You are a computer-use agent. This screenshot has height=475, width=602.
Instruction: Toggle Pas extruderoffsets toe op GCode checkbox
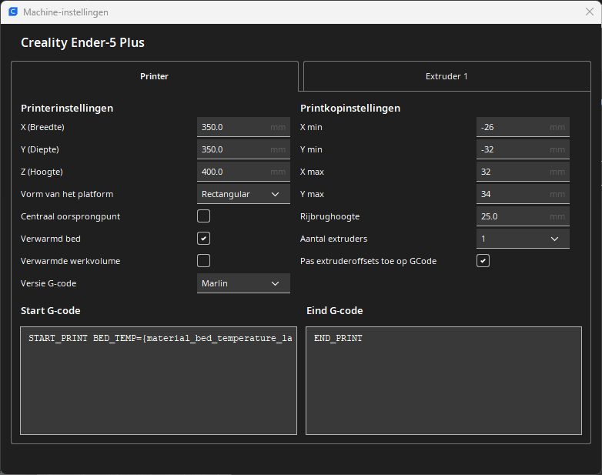pyautogui.click(x=483, y=261)
